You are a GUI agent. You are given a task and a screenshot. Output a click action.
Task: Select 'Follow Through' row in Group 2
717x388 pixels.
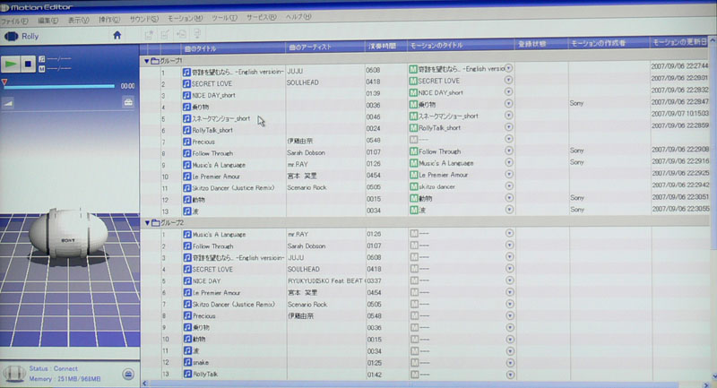(x=212, y=246)
